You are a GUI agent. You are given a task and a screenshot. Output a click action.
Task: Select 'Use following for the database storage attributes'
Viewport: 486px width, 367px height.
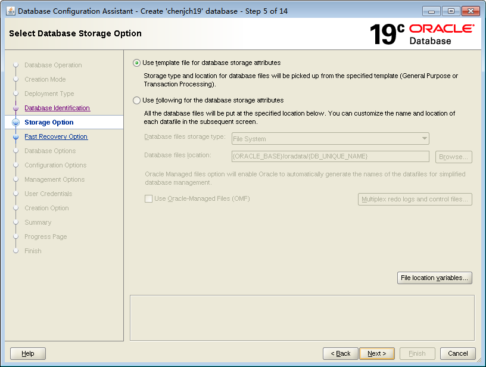136,100
